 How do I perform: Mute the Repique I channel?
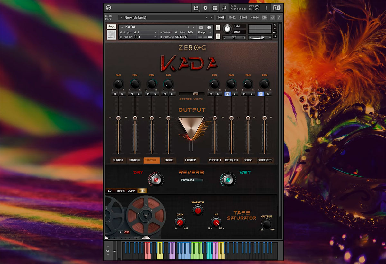tap(211, 94)
